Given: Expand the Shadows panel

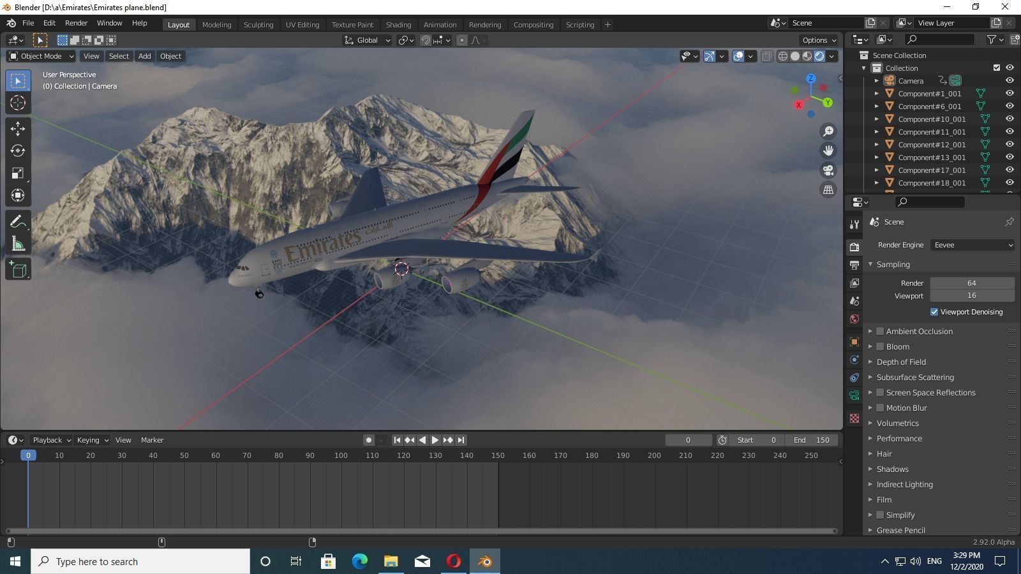Looking at the screenshot, I should [x=892, y=469].
